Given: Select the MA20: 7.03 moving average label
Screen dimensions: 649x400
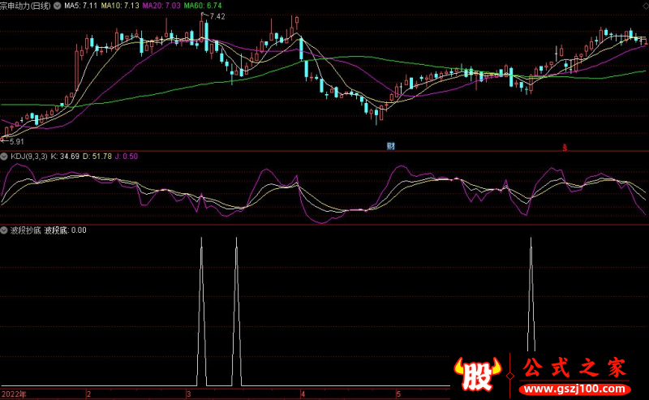Looking at the screenshot, I should (x=161, y=6).
